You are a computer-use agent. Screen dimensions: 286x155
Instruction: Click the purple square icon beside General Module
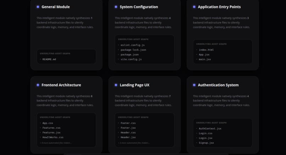(38, 7)
